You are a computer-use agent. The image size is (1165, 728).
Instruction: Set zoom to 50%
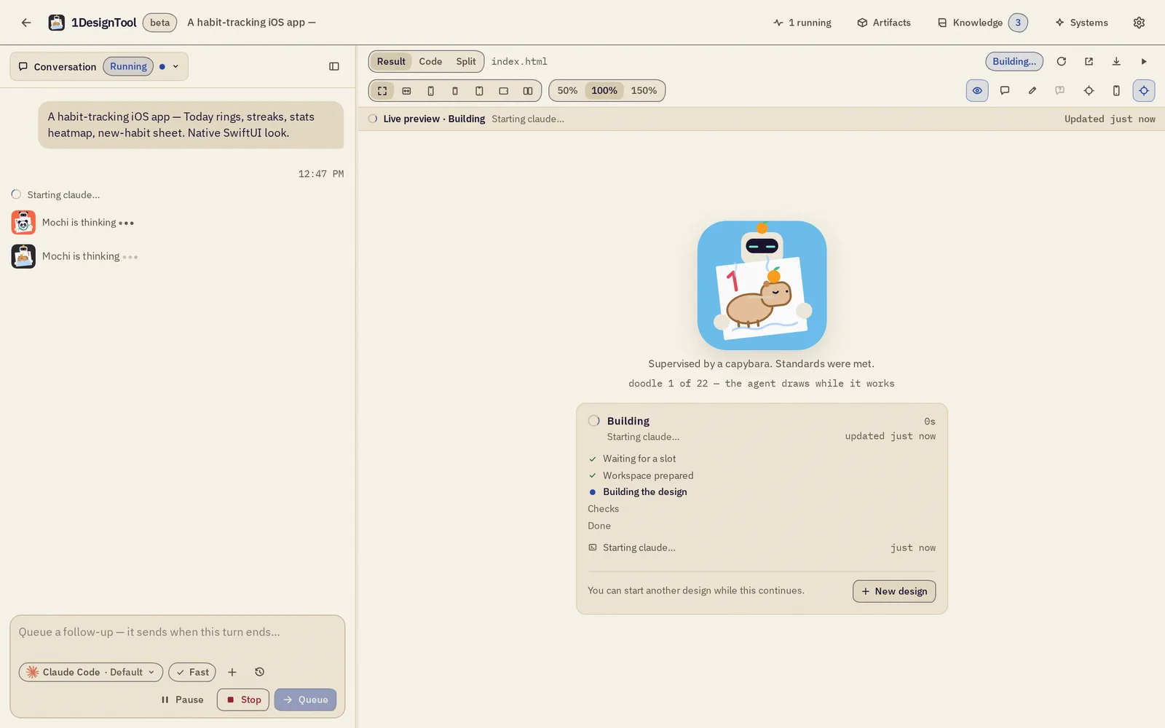pos(567,91)
